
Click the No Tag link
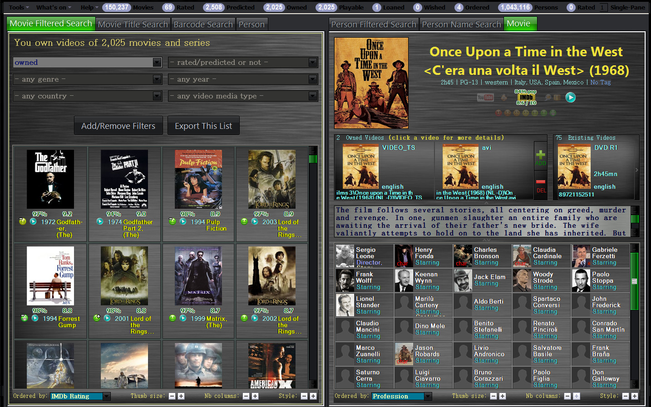point(600,82)
